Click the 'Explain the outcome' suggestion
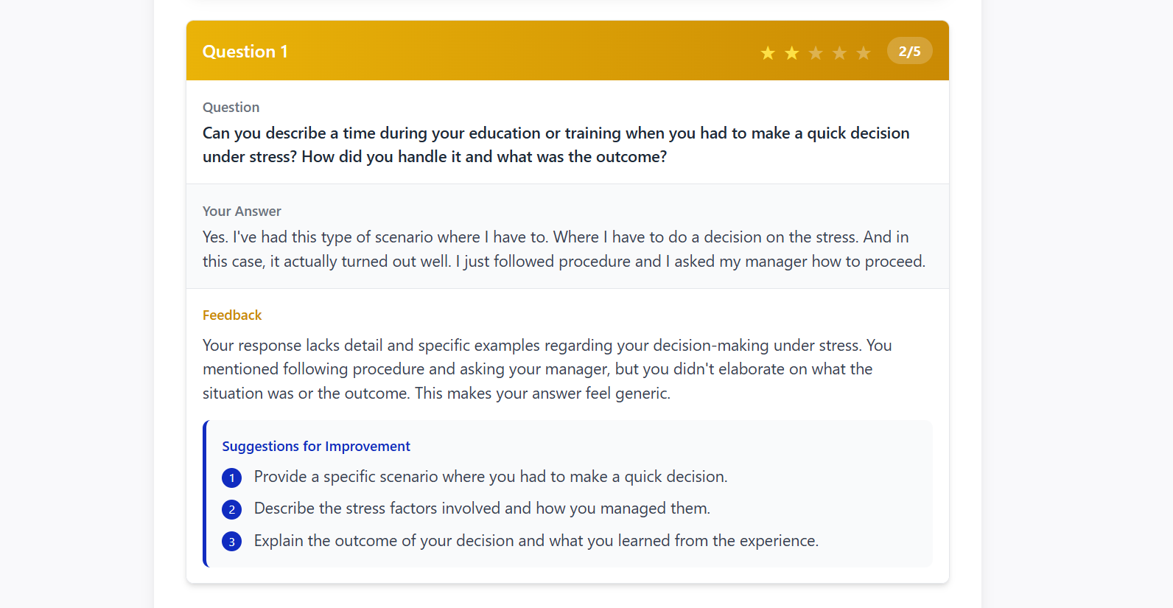This screenshot has height=608, width=1173. point(536,541)
